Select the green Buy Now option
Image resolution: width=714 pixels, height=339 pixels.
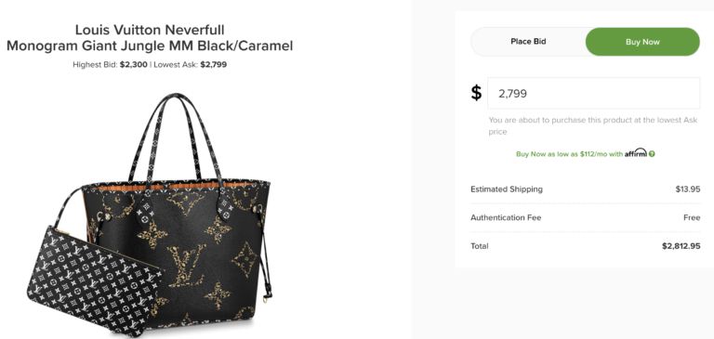tap(642, 42)
